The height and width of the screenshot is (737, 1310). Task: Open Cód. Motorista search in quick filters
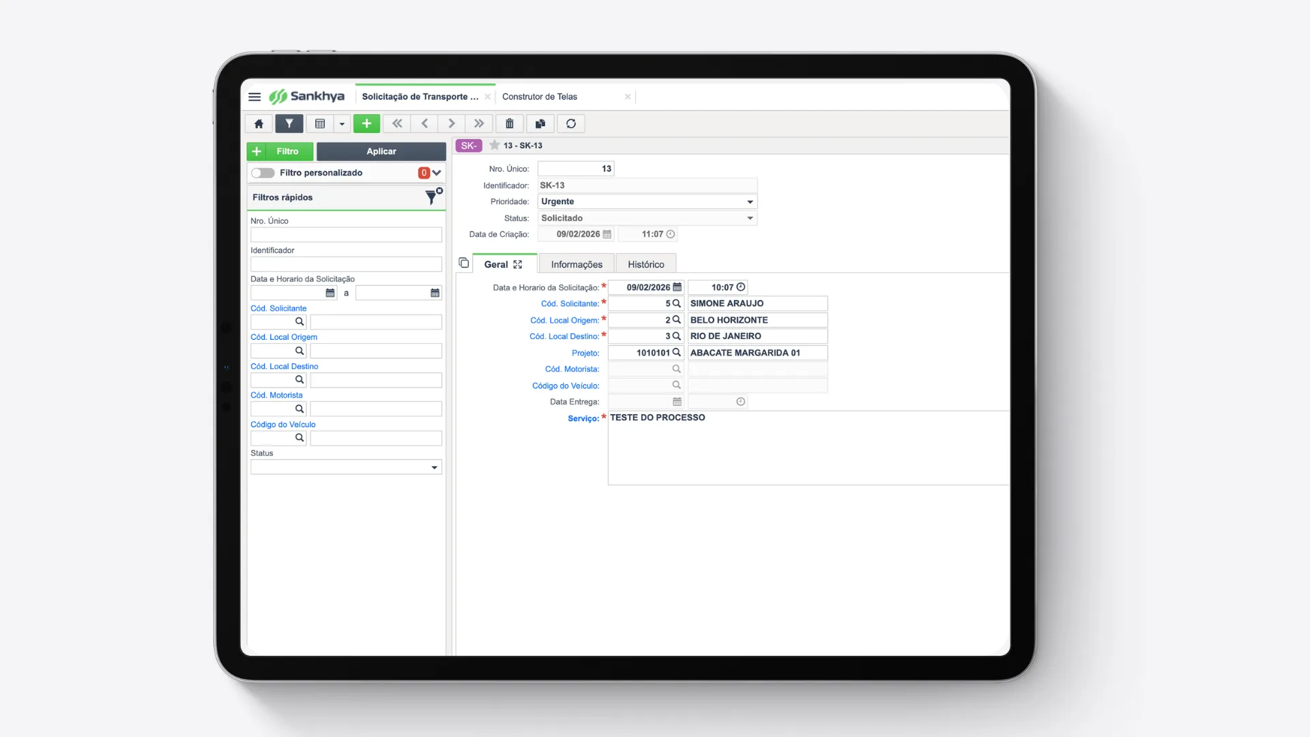[299, 409]
